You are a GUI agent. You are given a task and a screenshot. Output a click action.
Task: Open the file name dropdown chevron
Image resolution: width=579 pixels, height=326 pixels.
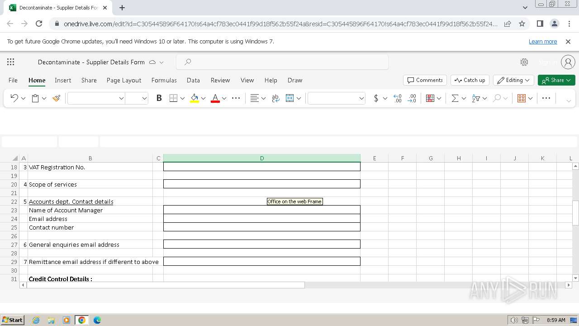[x=161, y=62]
